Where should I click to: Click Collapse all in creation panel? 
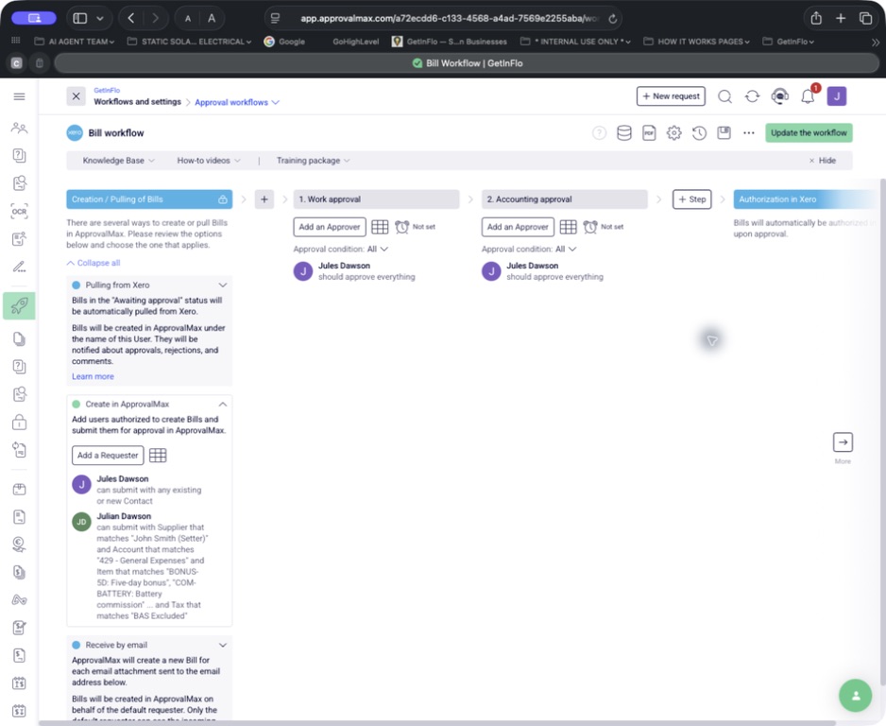pyautogui.click(x=94, y=263)
